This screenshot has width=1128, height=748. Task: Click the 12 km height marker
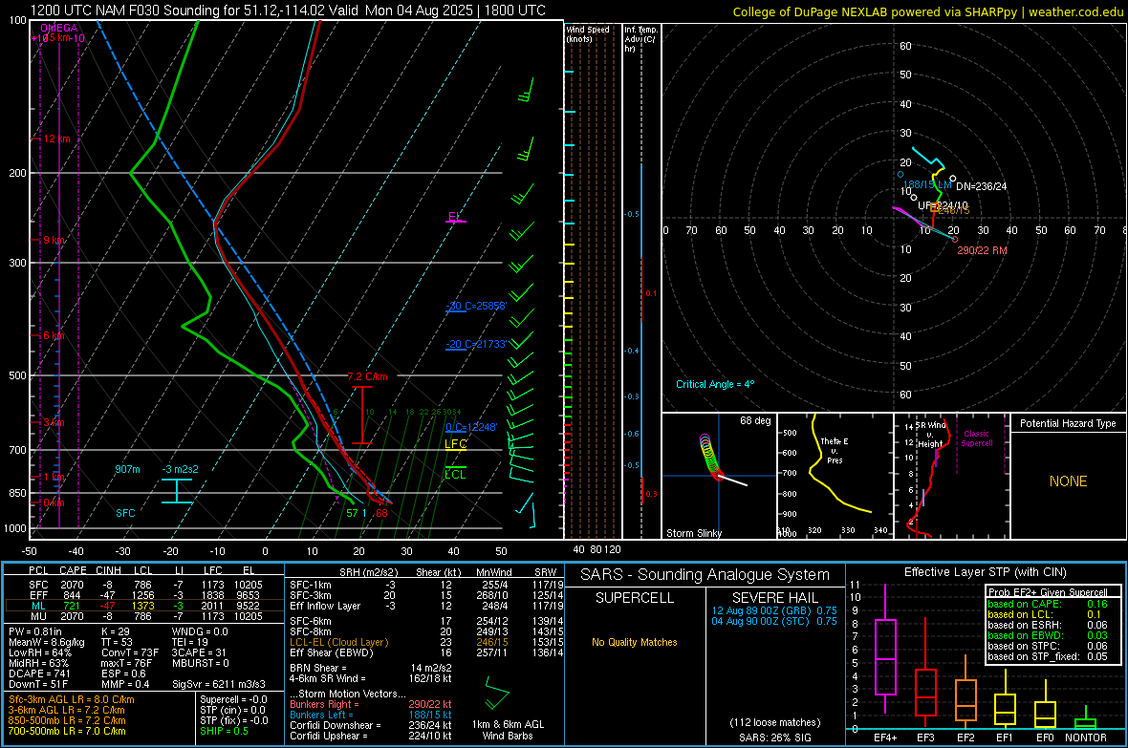56,139
